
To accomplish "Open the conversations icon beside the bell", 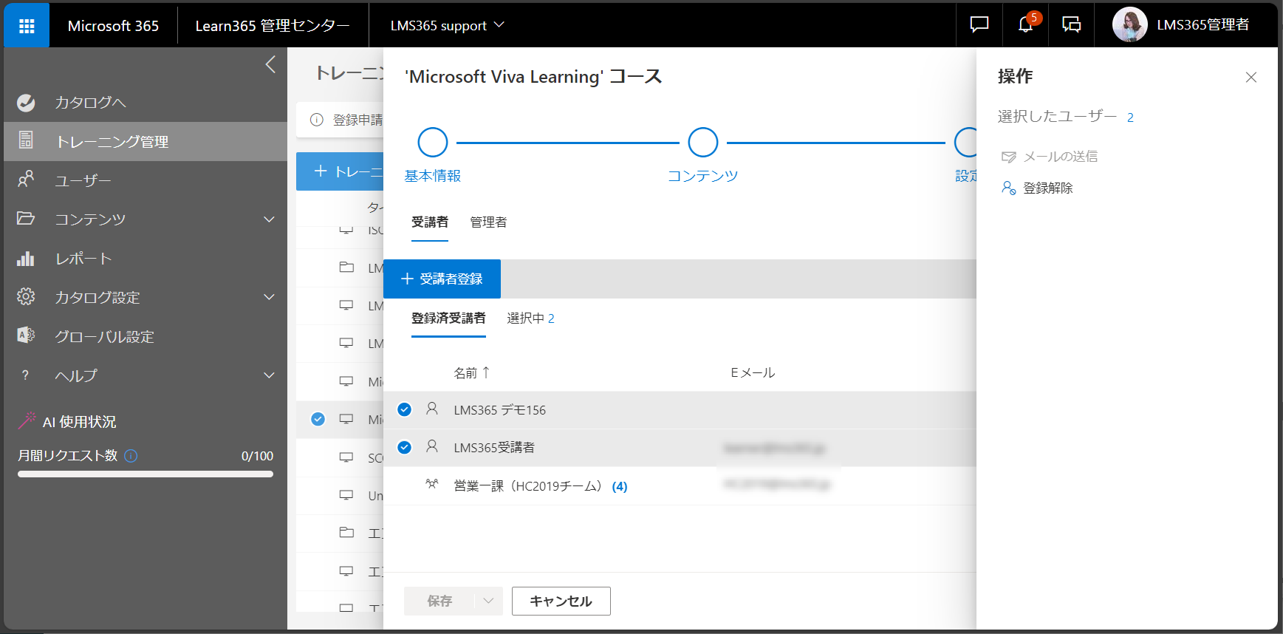I will (x=1072, y=25).
